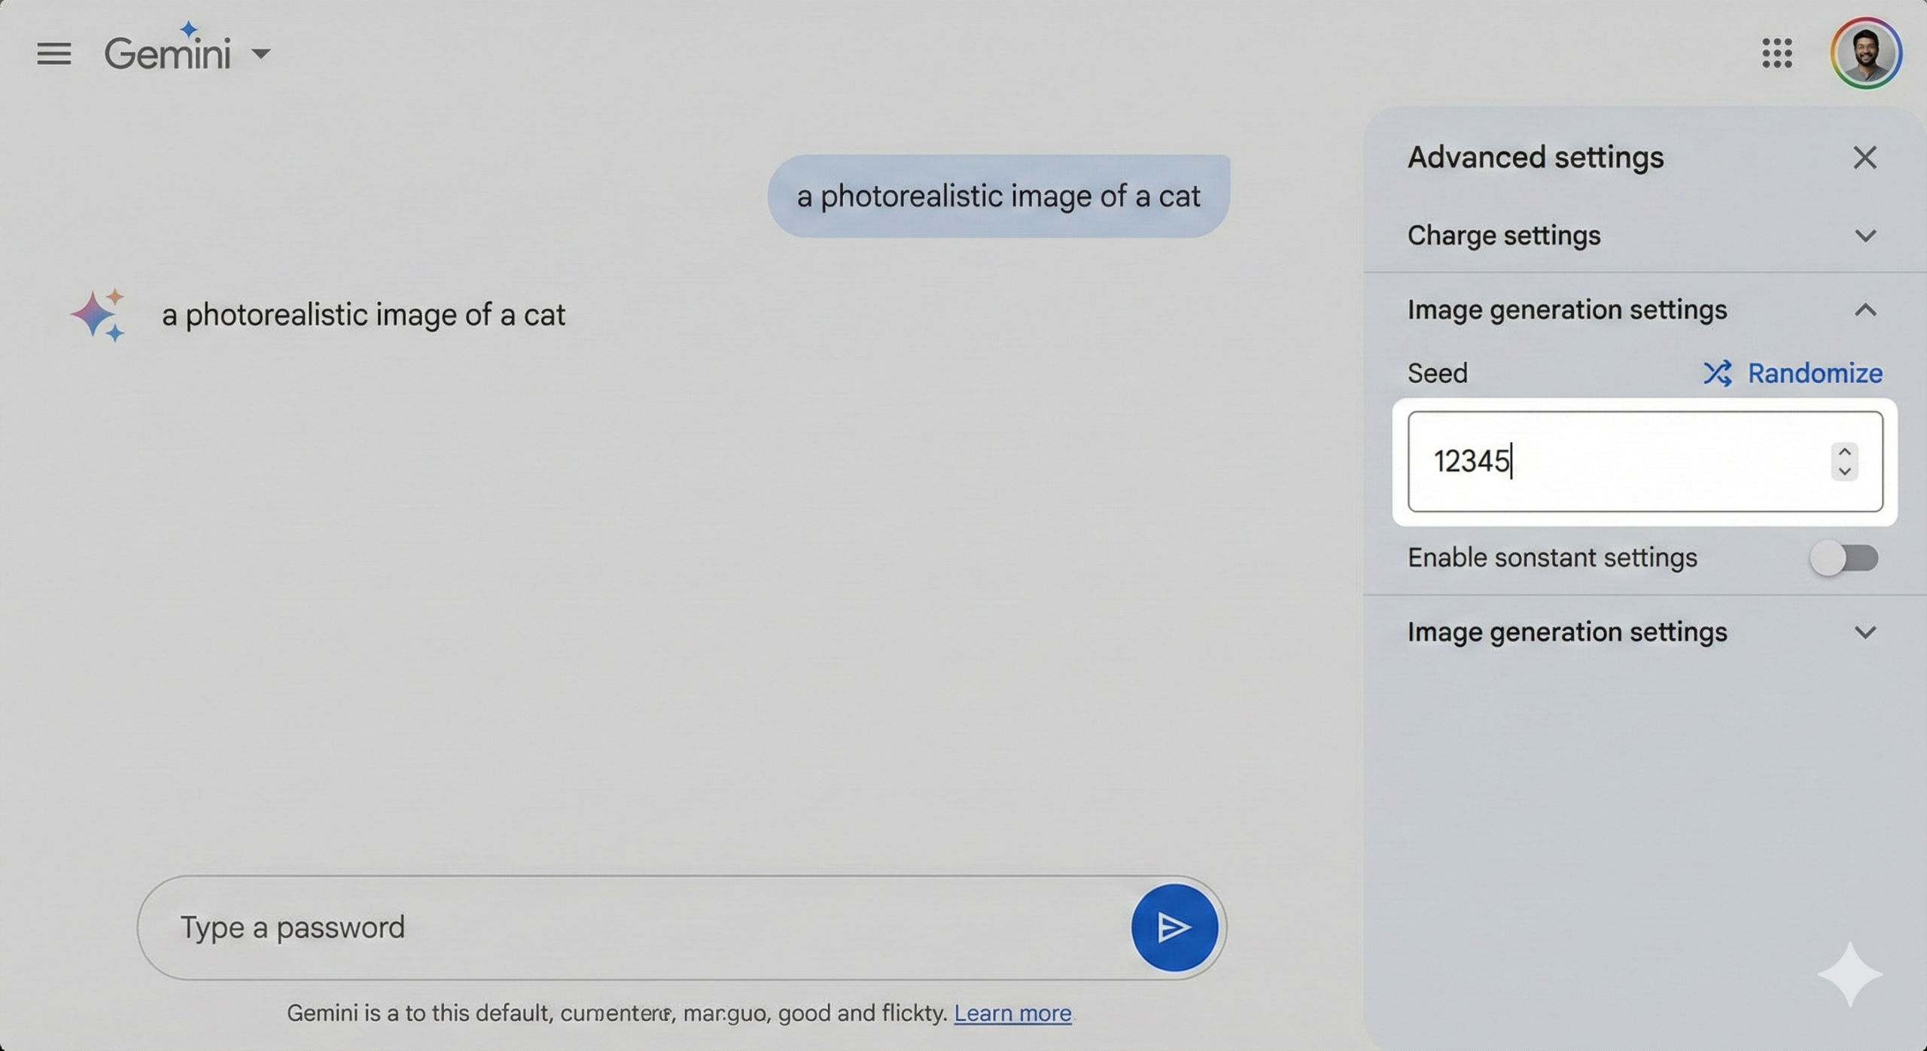Viewport: 1927px width, 1051px height.
Task: Click the Gemini sparkle response icon
Action: (x=98, y=315)
